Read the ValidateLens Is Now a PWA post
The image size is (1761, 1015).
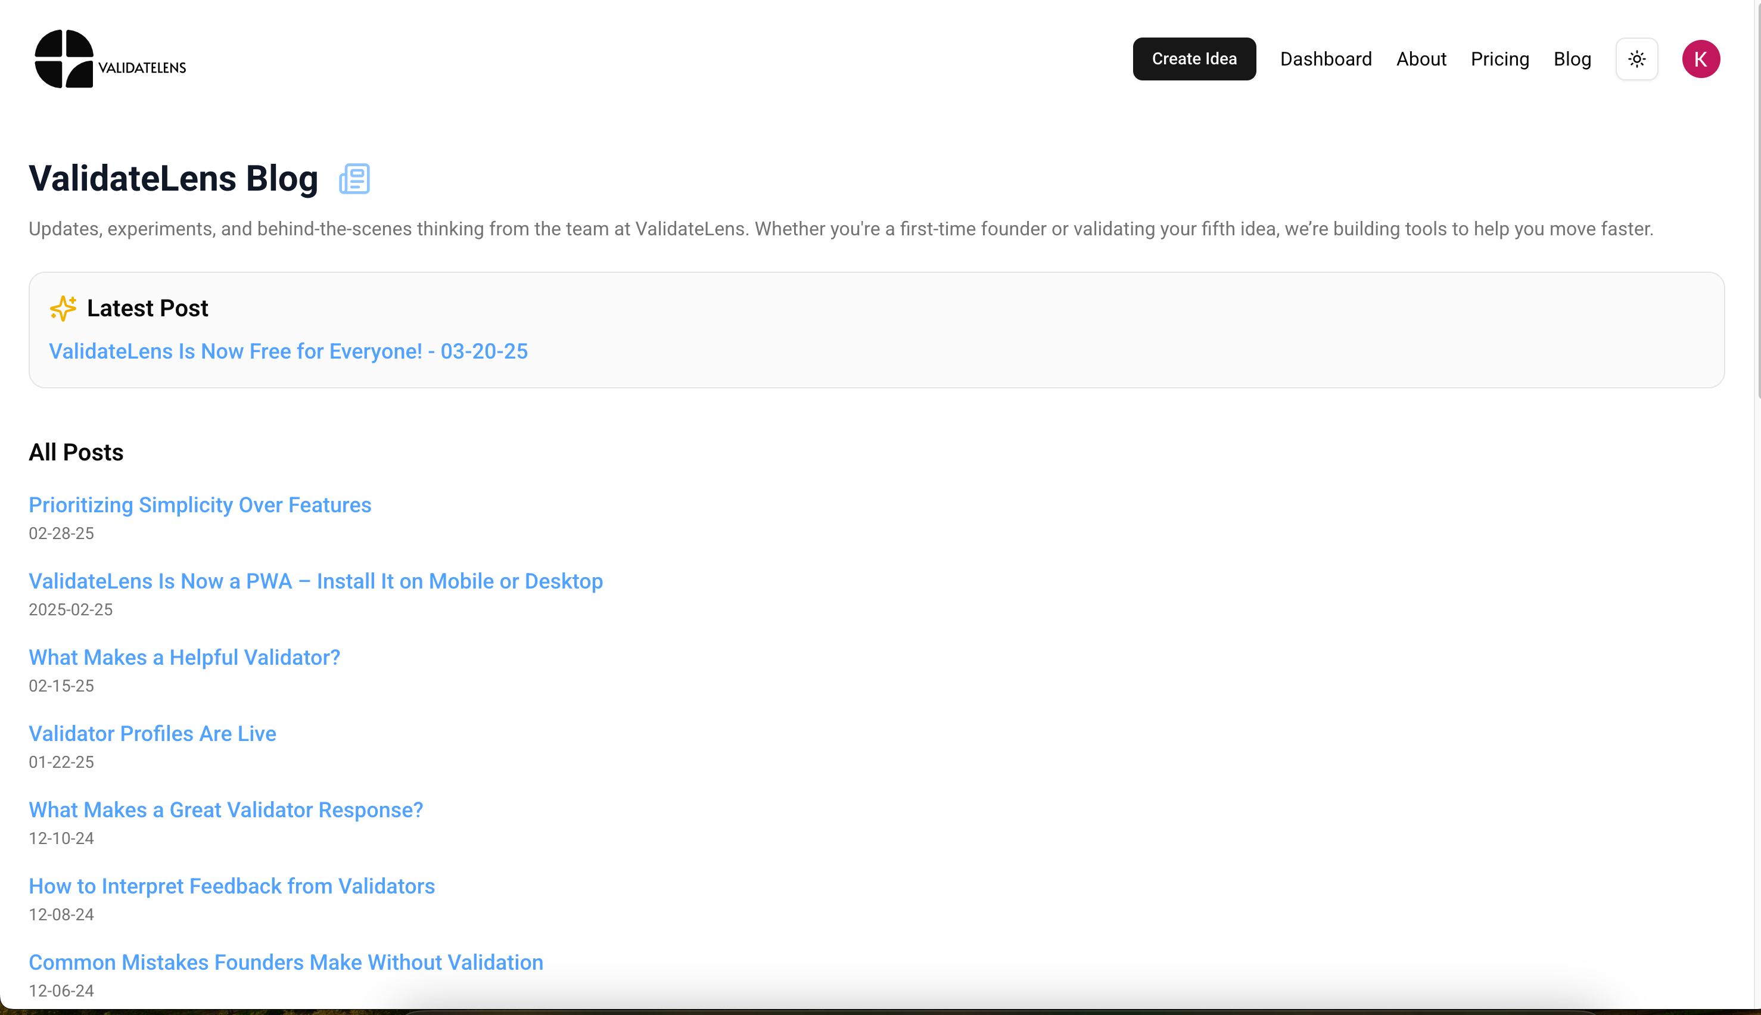pos(315,581)
